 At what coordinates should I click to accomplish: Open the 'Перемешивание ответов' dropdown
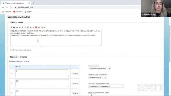click(x=97, y=77)
